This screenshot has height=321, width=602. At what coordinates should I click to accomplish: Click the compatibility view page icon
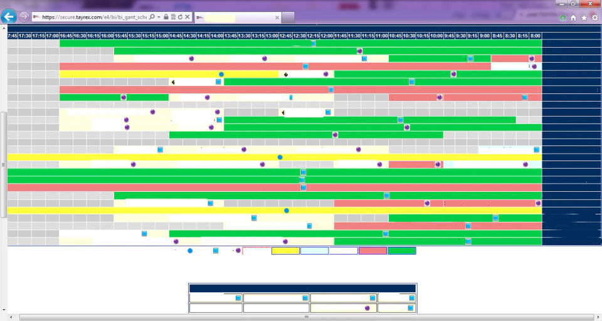click(173, 17)
